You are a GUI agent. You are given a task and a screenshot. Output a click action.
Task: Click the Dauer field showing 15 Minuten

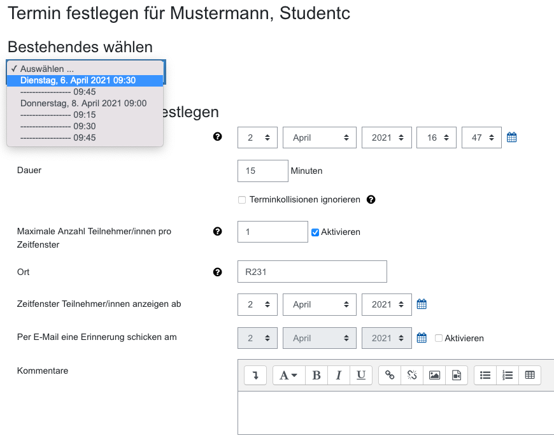[262, 171]
